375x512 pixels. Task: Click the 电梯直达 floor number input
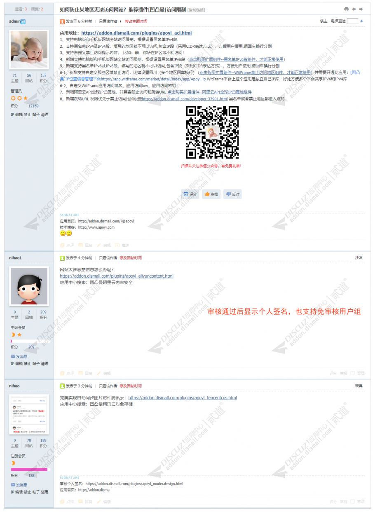352,21
